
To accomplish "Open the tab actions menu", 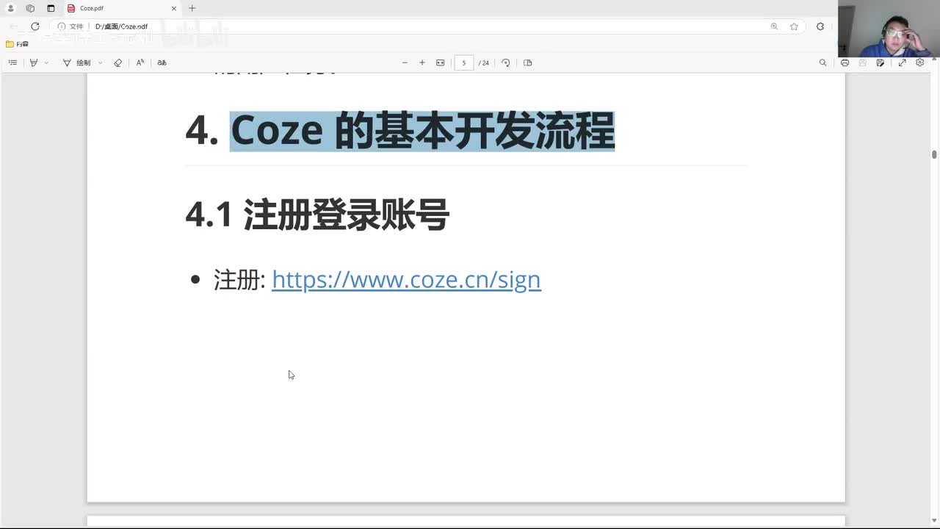I will click(x=51, y=8).
